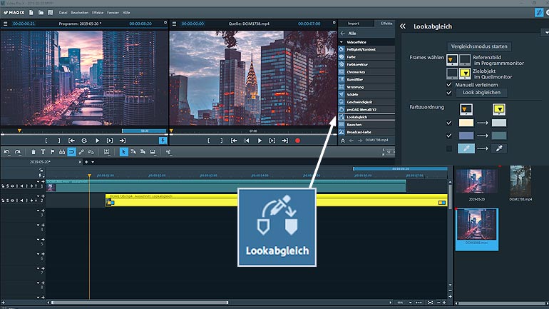Toggle the checkbox beside Look abgleichen
The width and height of the screenshot is (549, 309).
pos(449,93)
